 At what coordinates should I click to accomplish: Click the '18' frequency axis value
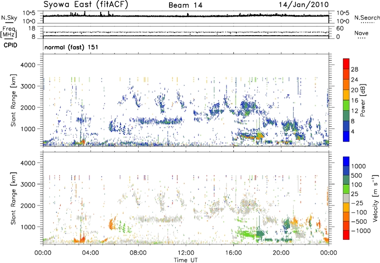pyautogui.click(x=32, y=28)
